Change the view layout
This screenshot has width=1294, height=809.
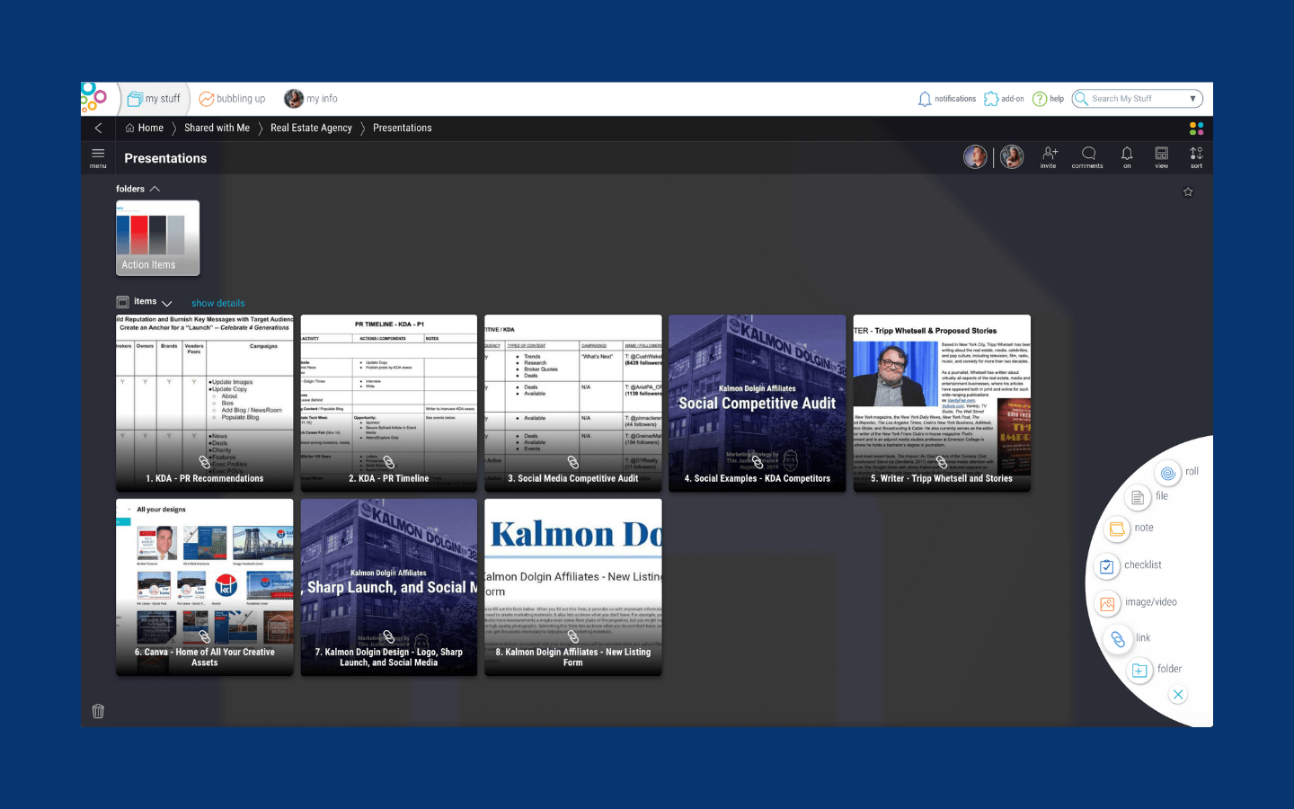click(x=1162, y=157)
